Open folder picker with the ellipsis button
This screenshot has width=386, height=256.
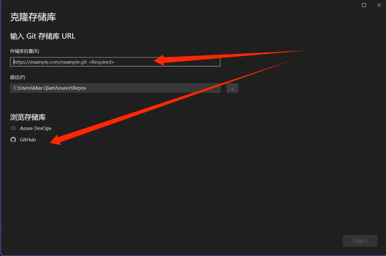coord(232,88)
